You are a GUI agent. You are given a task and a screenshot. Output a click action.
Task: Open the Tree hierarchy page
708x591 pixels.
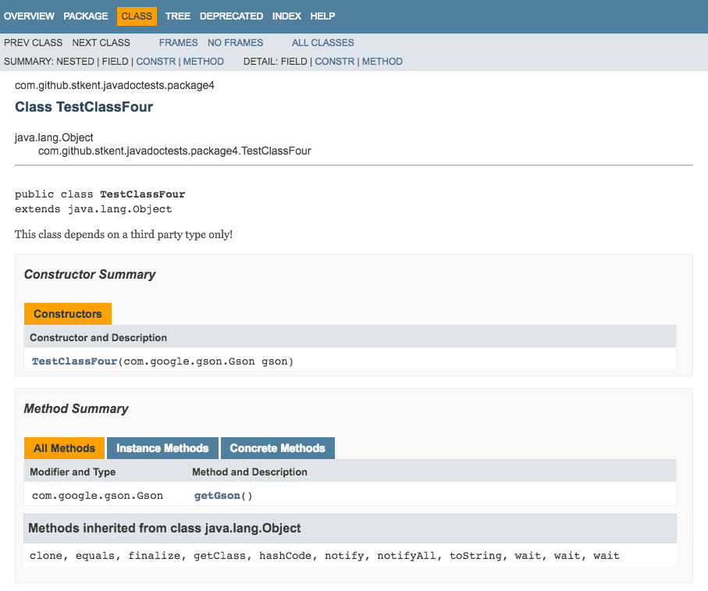coord(178,16)
